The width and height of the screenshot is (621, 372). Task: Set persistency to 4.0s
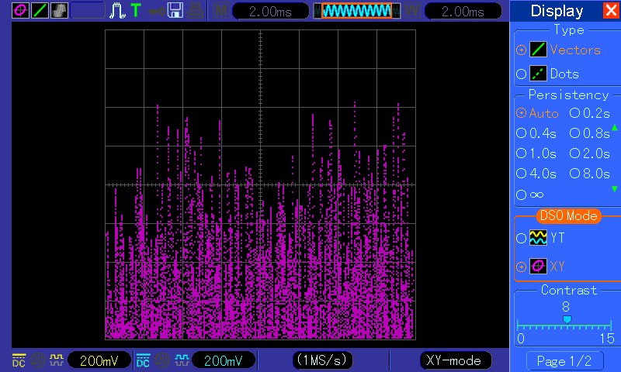[521, 174]
